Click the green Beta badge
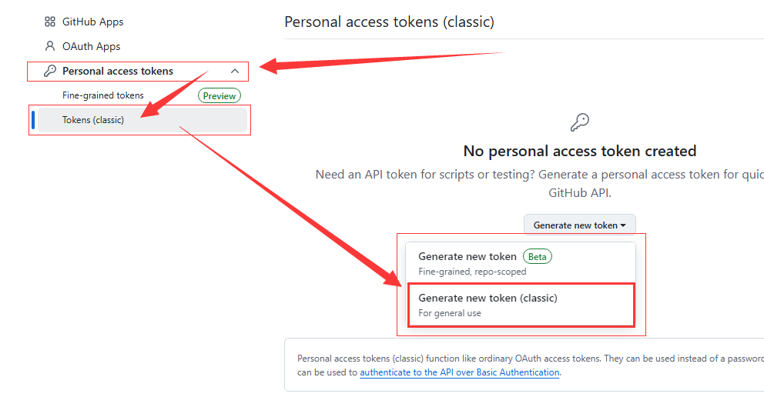Image resolution: width=764 pixels, height=407 pixels. 538,256
